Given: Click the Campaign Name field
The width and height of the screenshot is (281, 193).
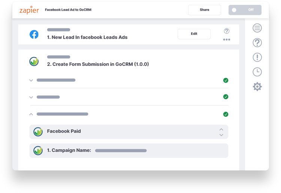Looking at the screenshot, I should pos(129,151).
